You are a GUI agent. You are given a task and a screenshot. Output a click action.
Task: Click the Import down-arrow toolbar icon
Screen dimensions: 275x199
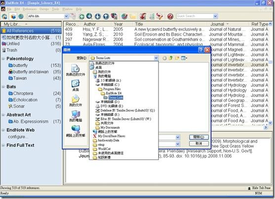(98, 16)
